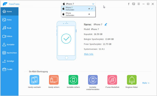Switch to the Videos section
This screenshot has width=157, height=96.
[9, 36]
